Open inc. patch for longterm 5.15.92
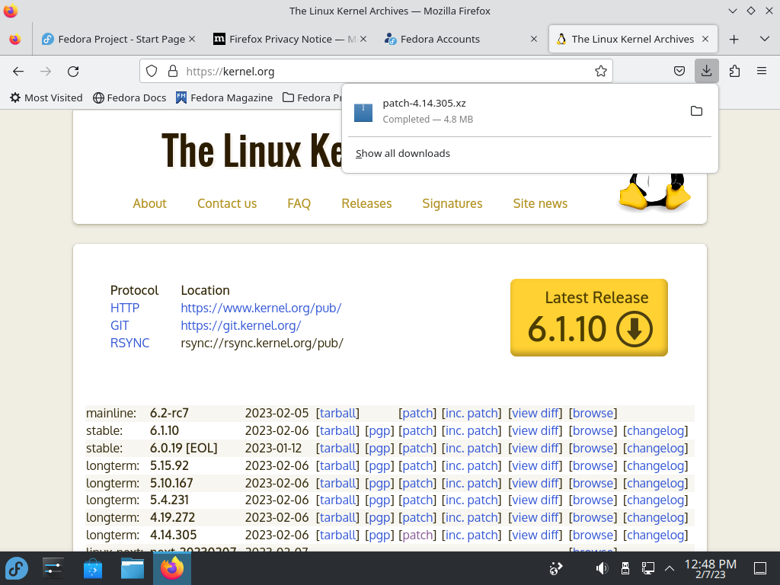This screenshot has width=780, height=585. [471, 465]
